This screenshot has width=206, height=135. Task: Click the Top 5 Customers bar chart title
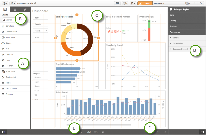(65, 64)
